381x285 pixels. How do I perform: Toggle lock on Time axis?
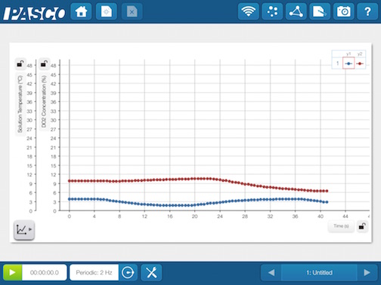tap(362, 226)
